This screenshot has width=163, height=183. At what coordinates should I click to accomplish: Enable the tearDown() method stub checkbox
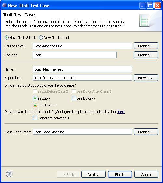tap(74, 98)
